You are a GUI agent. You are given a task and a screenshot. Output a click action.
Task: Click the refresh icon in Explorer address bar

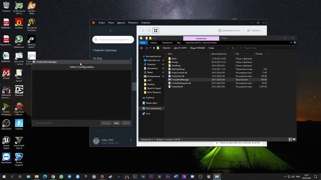[233, 48]
